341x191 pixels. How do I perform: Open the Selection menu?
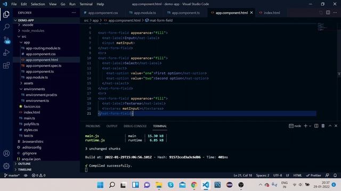point(38,4)
